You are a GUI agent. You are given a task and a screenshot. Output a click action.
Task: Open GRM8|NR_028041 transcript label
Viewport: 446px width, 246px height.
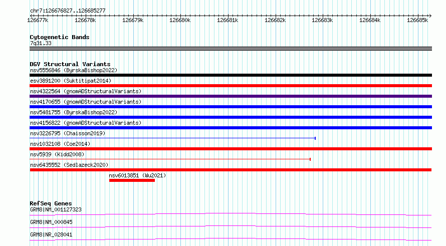tap(51, 234)
